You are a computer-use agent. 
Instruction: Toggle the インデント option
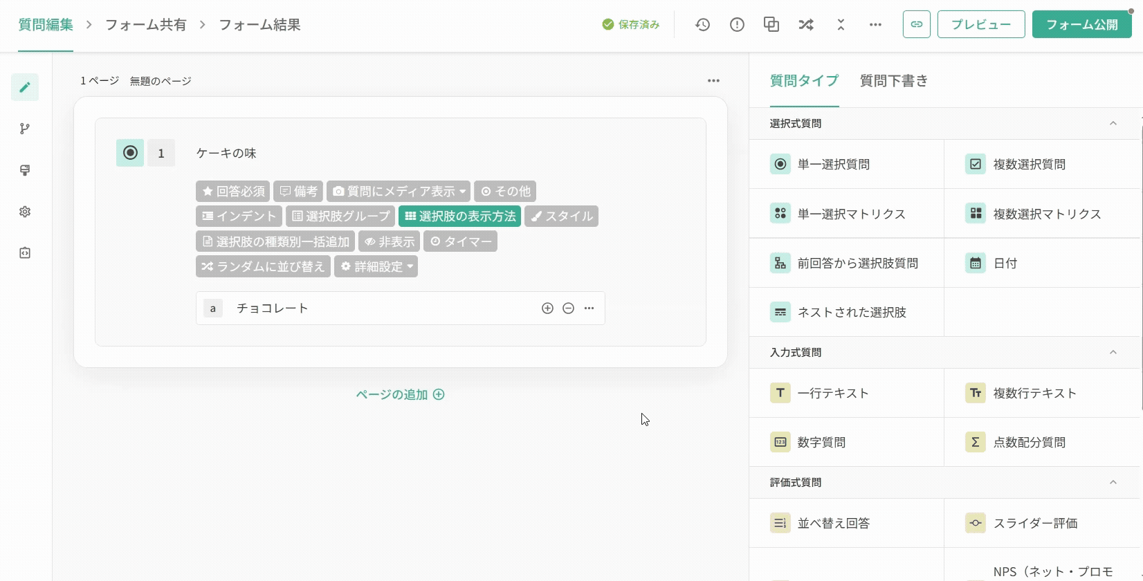click(x=239, y=216)
